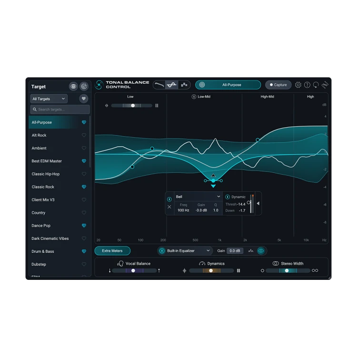357x357 pixels.
Task: Switch to the fine curve view
Action: pyautogui.click(x=172, y=85)
